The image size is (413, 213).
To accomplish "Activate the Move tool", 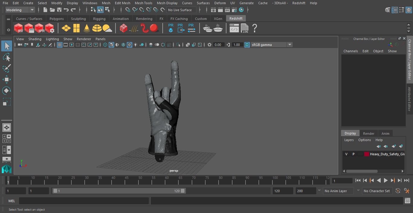I will pos(7,79).
